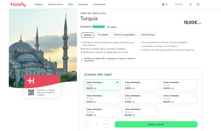Screen dimensions: 221x131
Task: Click the Turkey mosque product image
Action: click(43, 48)
